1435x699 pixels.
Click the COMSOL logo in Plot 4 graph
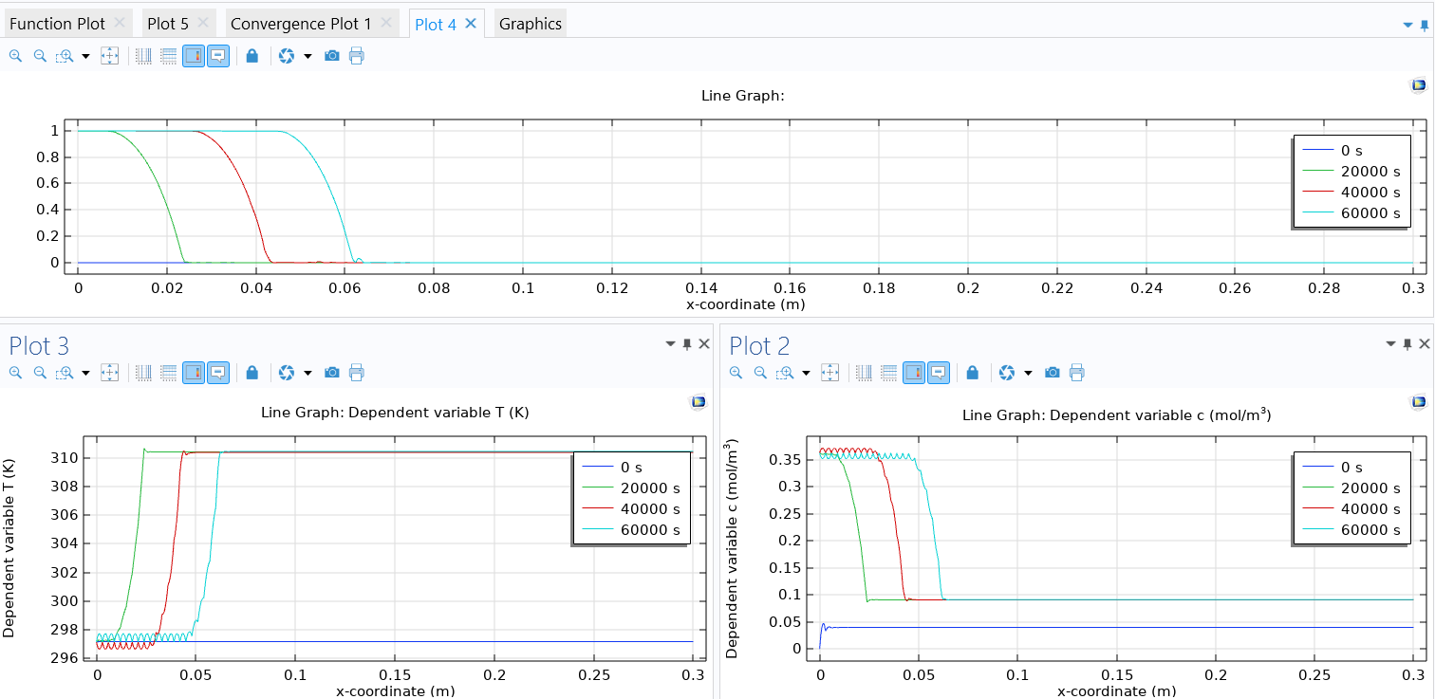tap(1419, 85)
